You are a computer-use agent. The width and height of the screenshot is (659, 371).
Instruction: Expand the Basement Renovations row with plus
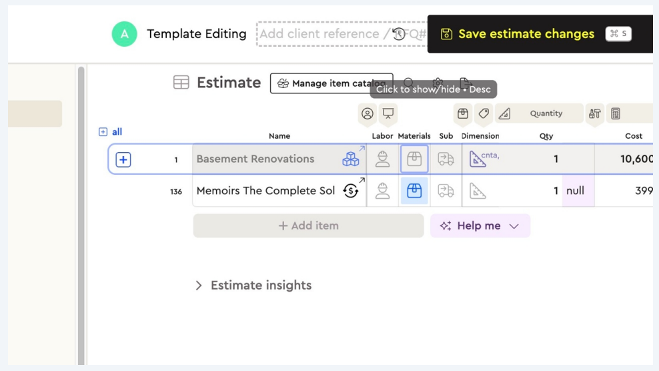point(123,159)
